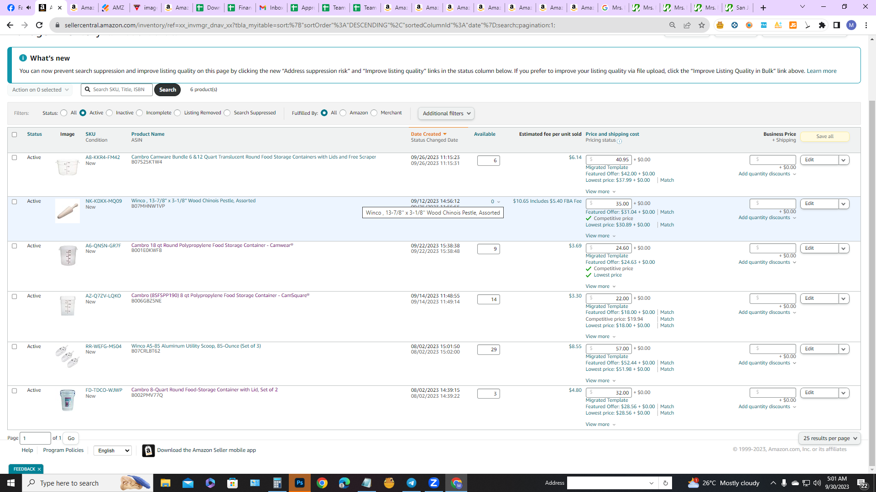The height and width of the screenshot is (492, 876).
Task: Expand Add quantity discounts for A6-QNSN-GR7F
Action: 767,262
